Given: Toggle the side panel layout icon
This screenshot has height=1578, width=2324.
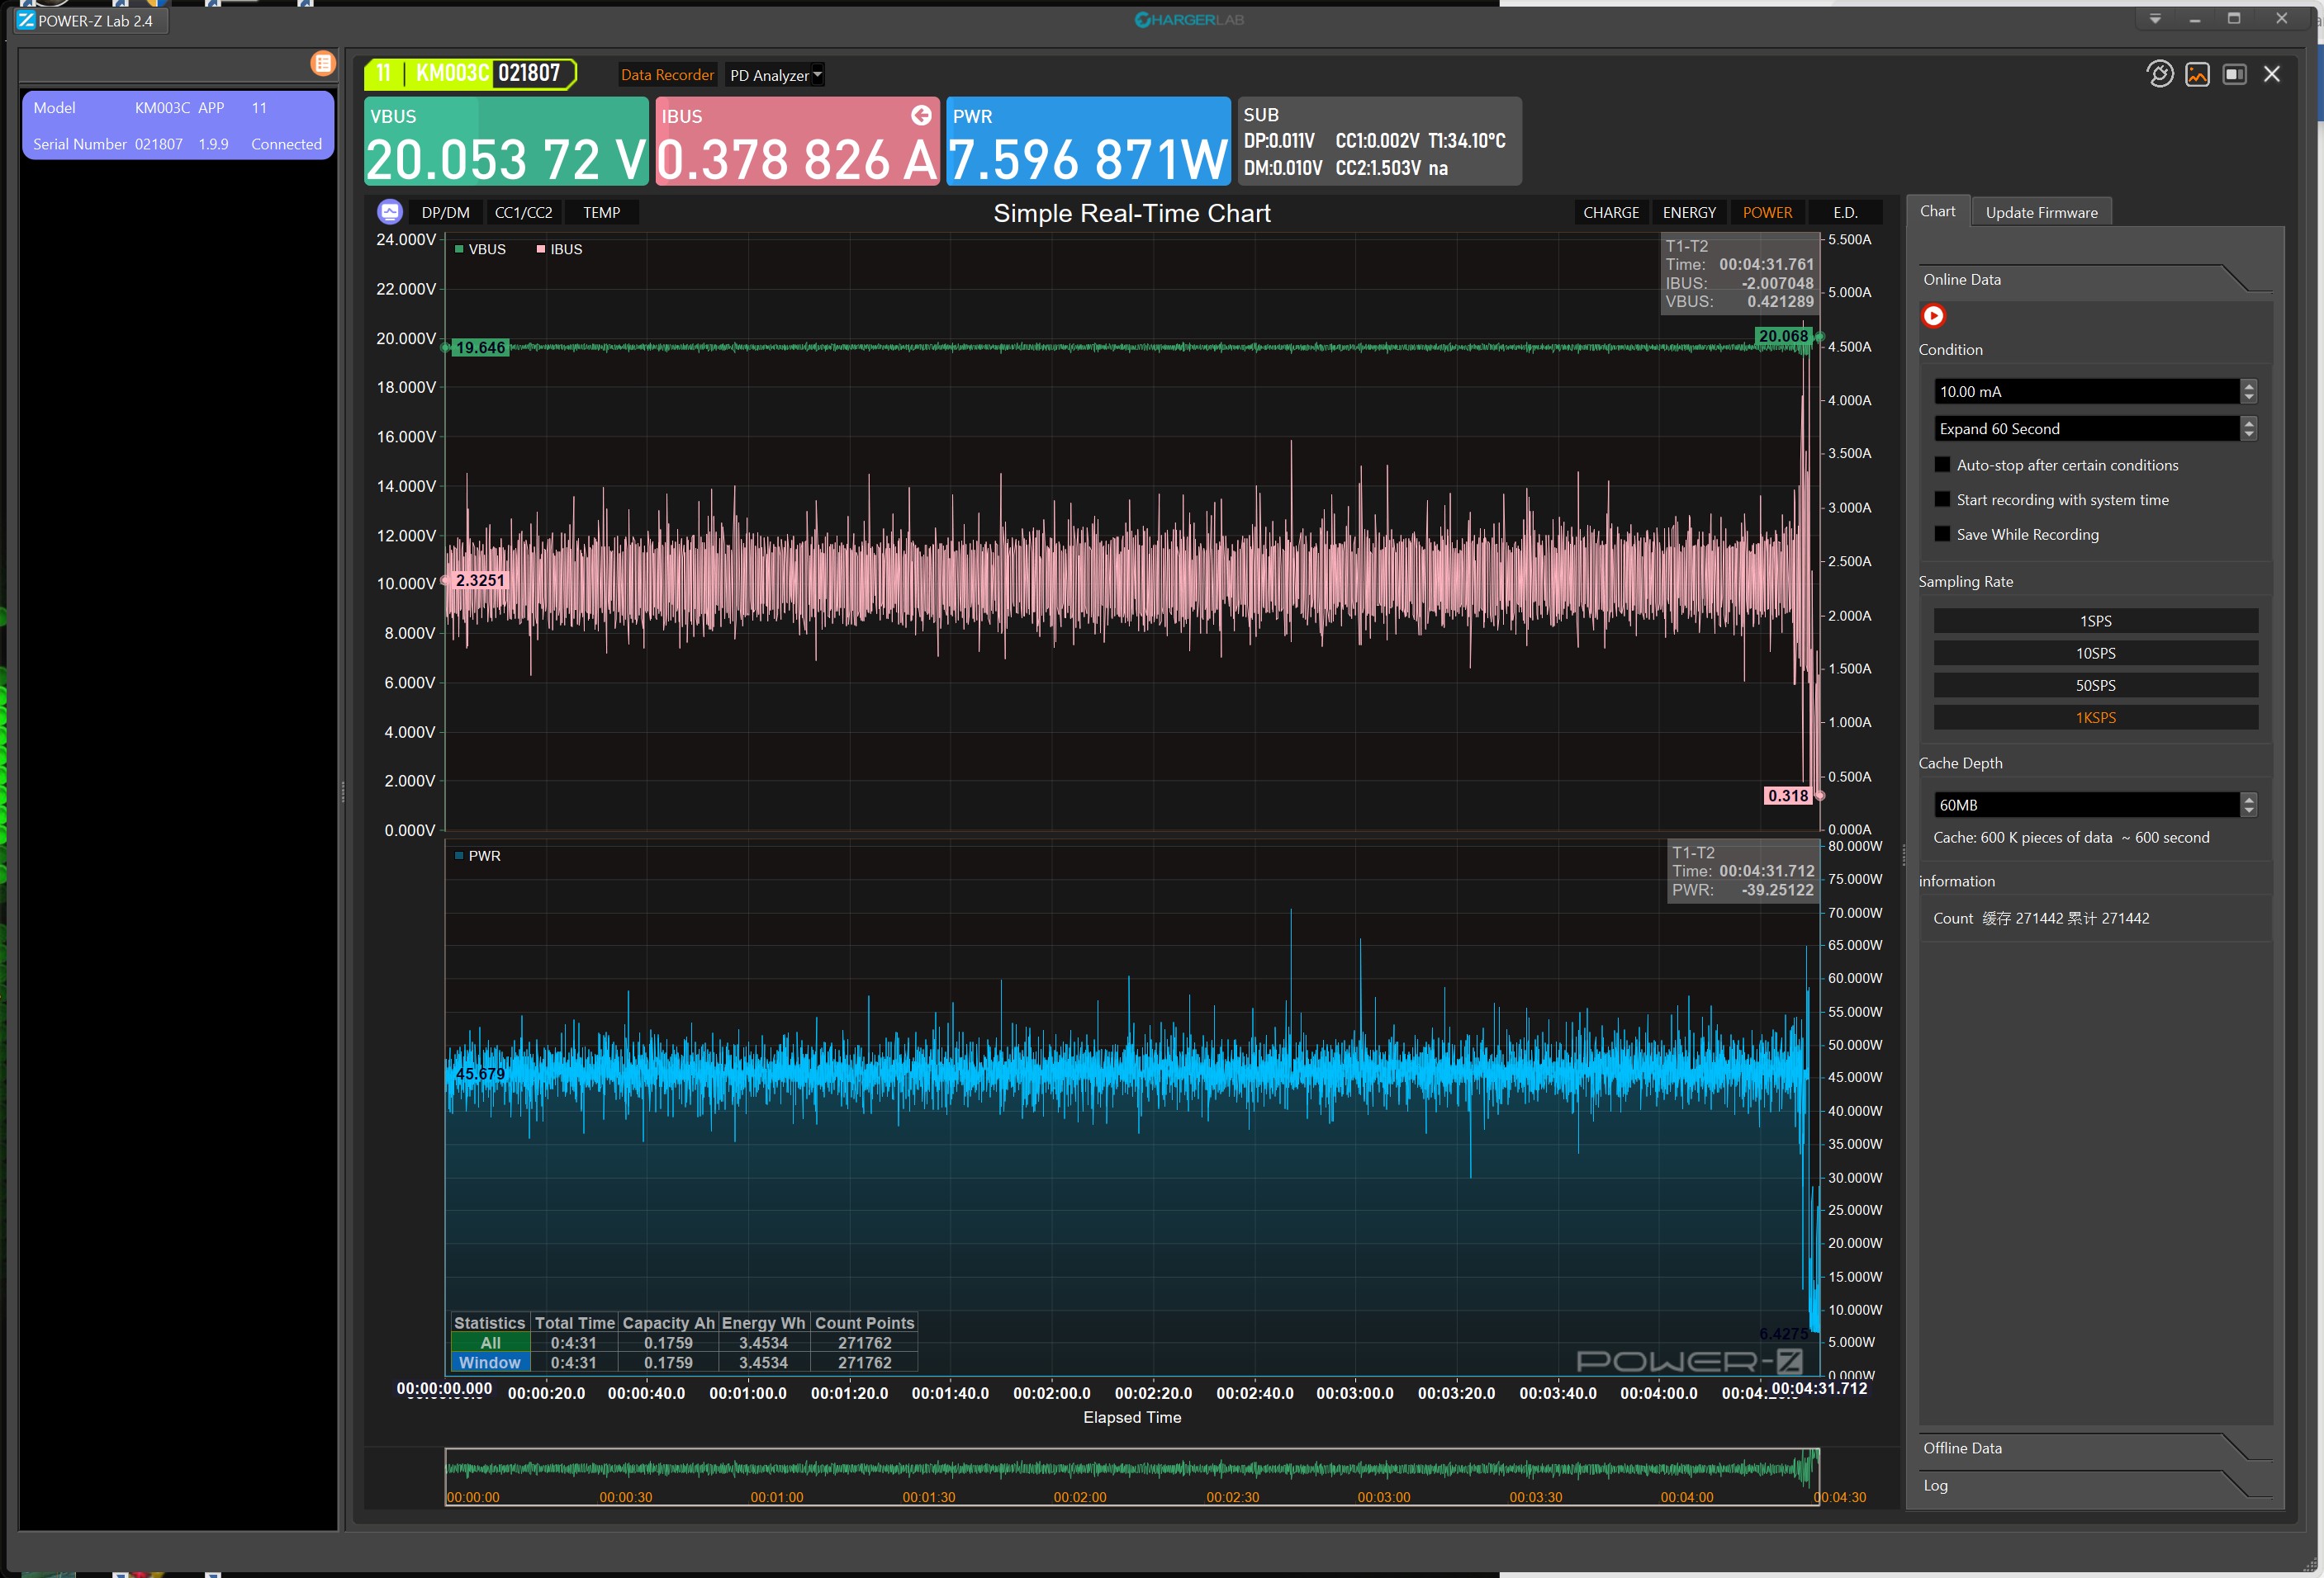Looking at the screenshot, I should [x=2234, y=74].
